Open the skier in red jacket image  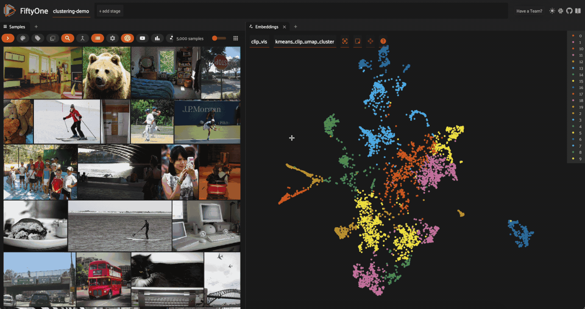tap(67, 122)
